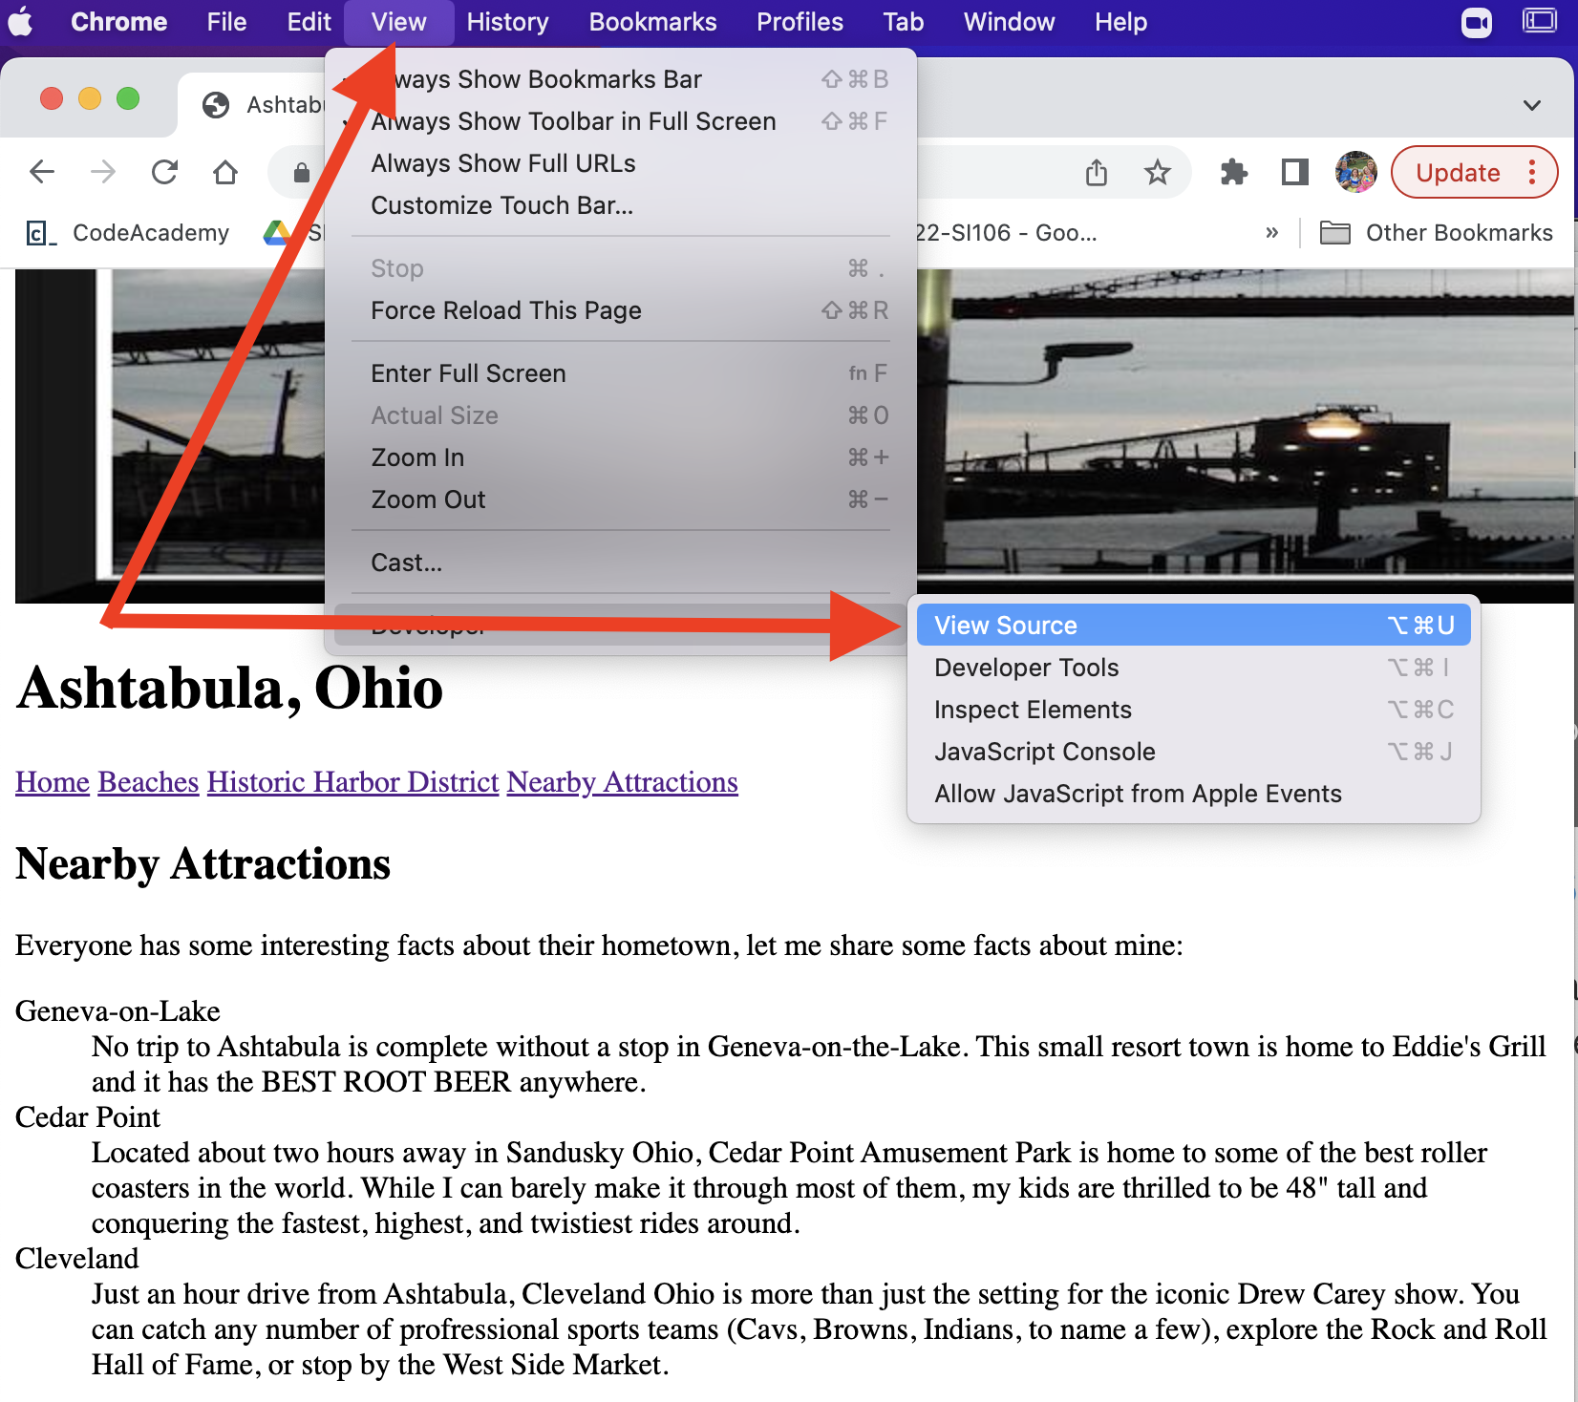Toggle Allow JavaScript from Apple Events
1578x1402 pixels.
pos(1138,794)
